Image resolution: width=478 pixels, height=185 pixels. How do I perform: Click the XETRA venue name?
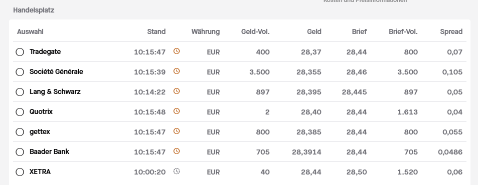(x=40, y=171)
